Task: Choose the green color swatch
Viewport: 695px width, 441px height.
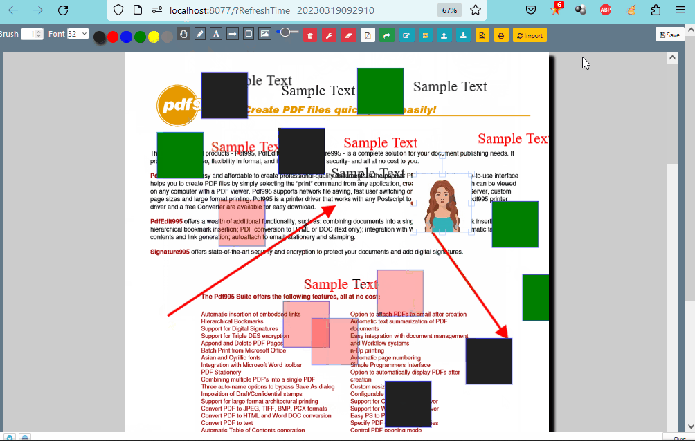Action: pos(140,37)
